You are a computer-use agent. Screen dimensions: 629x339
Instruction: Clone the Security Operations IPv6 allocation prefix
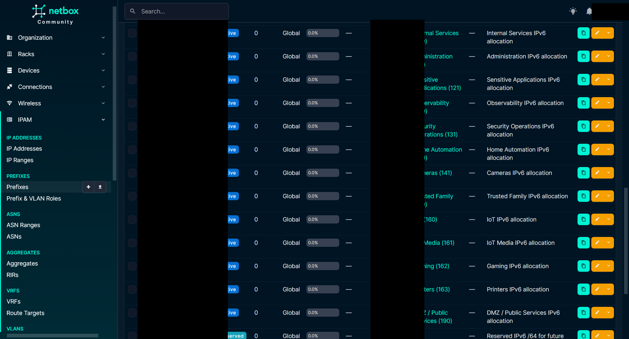(x=583, y=126)
